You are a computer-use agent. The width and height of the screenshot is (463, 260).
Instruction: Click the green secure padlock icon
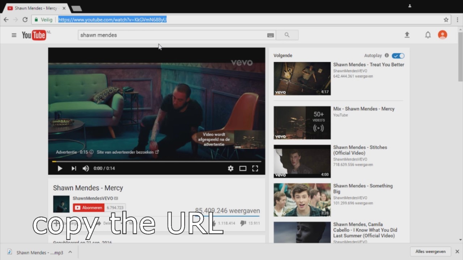[x=36, y=19]
